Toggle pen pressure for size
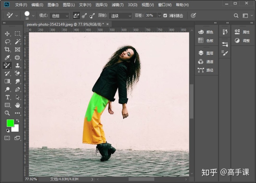The image size is (256, 183). pos(193,16)
